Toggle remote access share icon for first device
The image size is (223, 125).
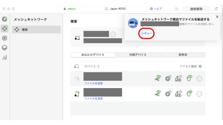tap(157, 78)
